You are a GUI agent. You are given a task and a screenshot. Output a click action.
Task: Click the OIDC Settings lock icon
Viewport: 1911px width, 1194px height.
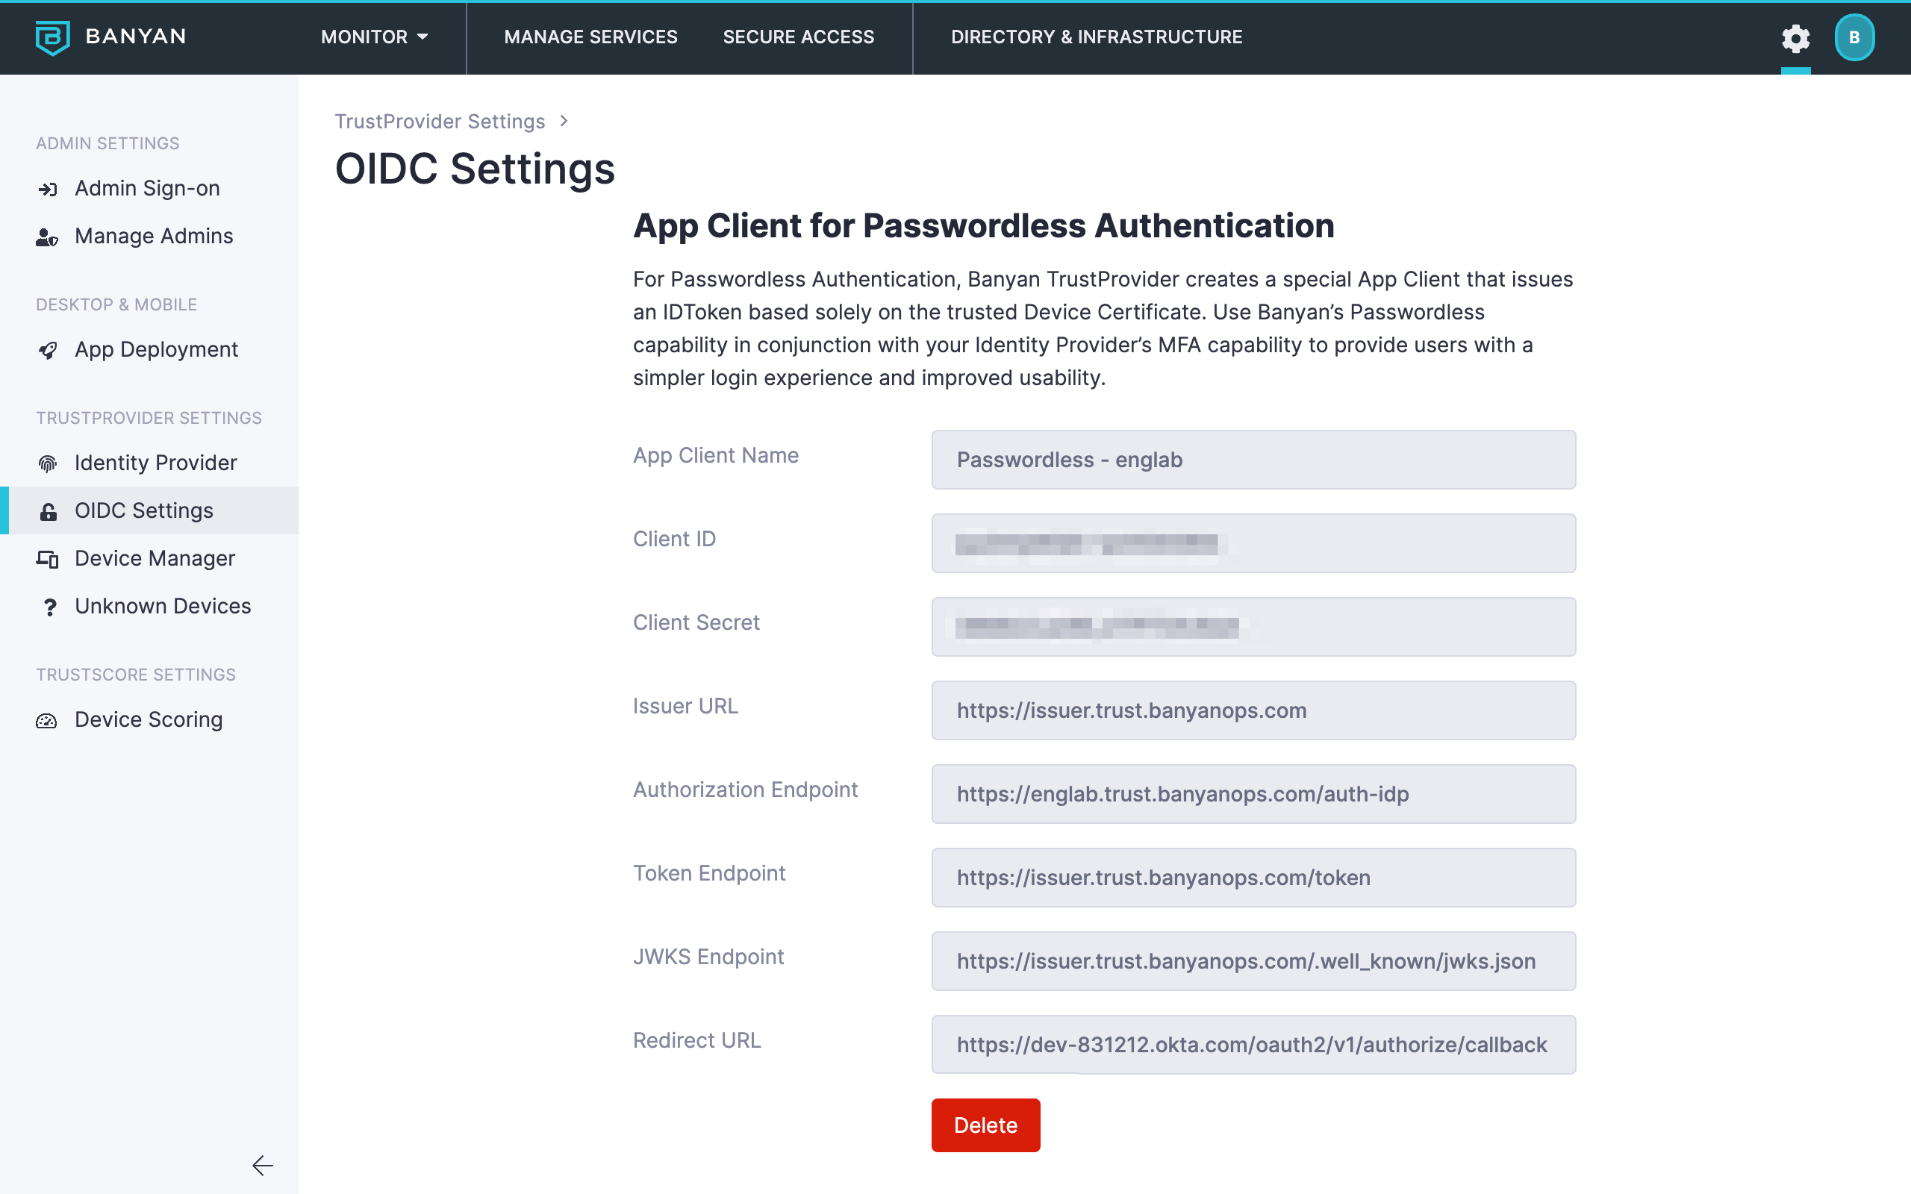[x=47, y=512]
